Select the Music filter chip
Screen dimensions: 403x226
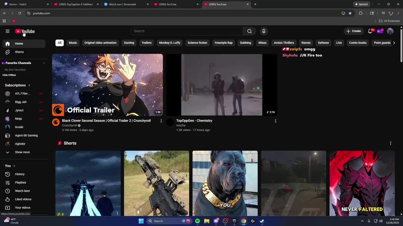coord(73,43)
